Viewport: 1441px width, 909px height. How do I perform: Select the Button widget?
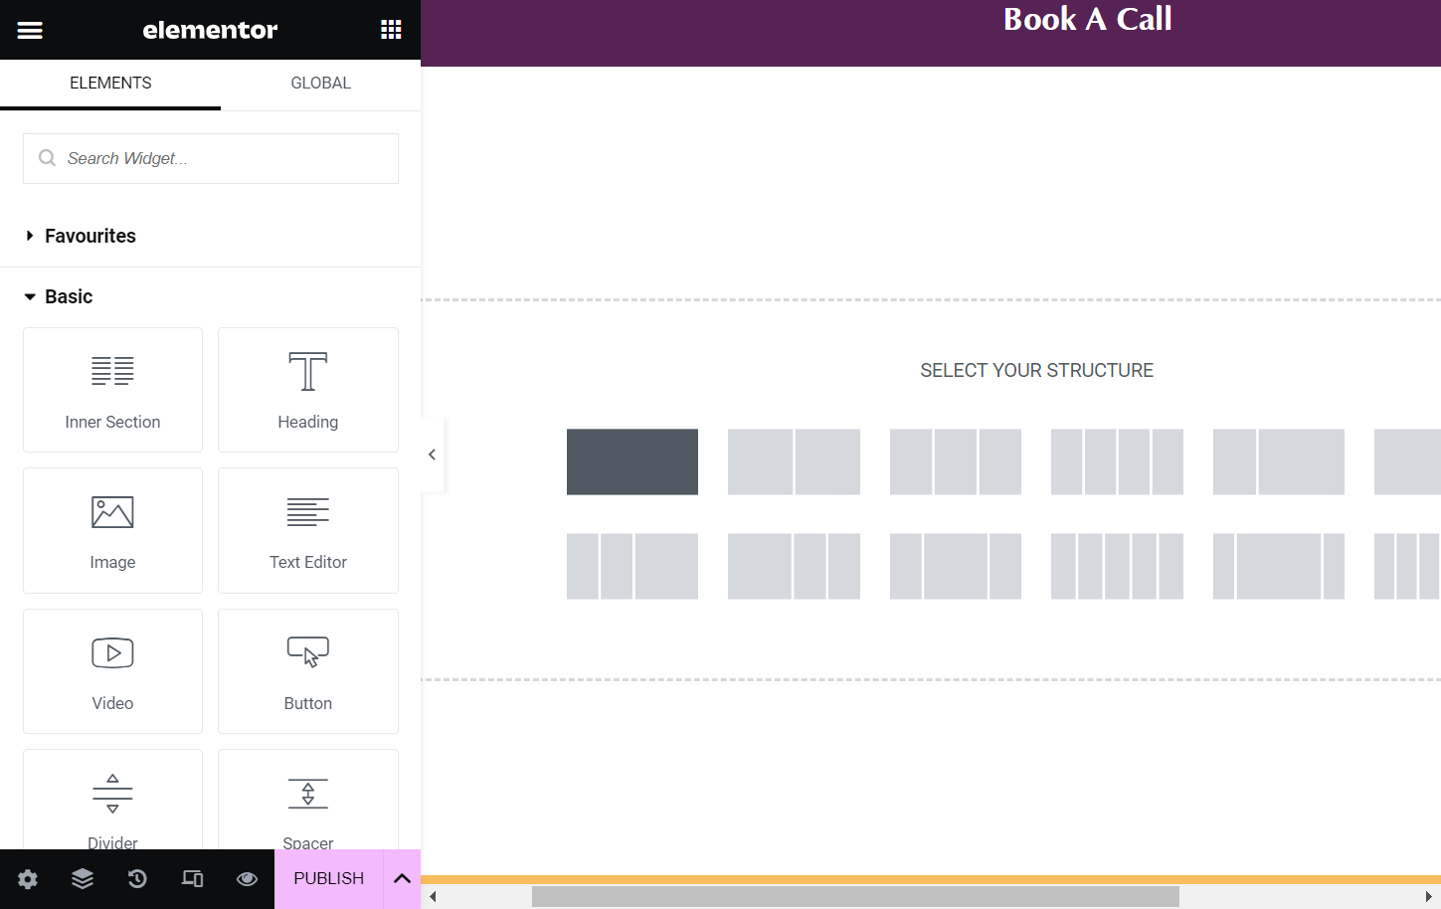click(x=308, y=671)
